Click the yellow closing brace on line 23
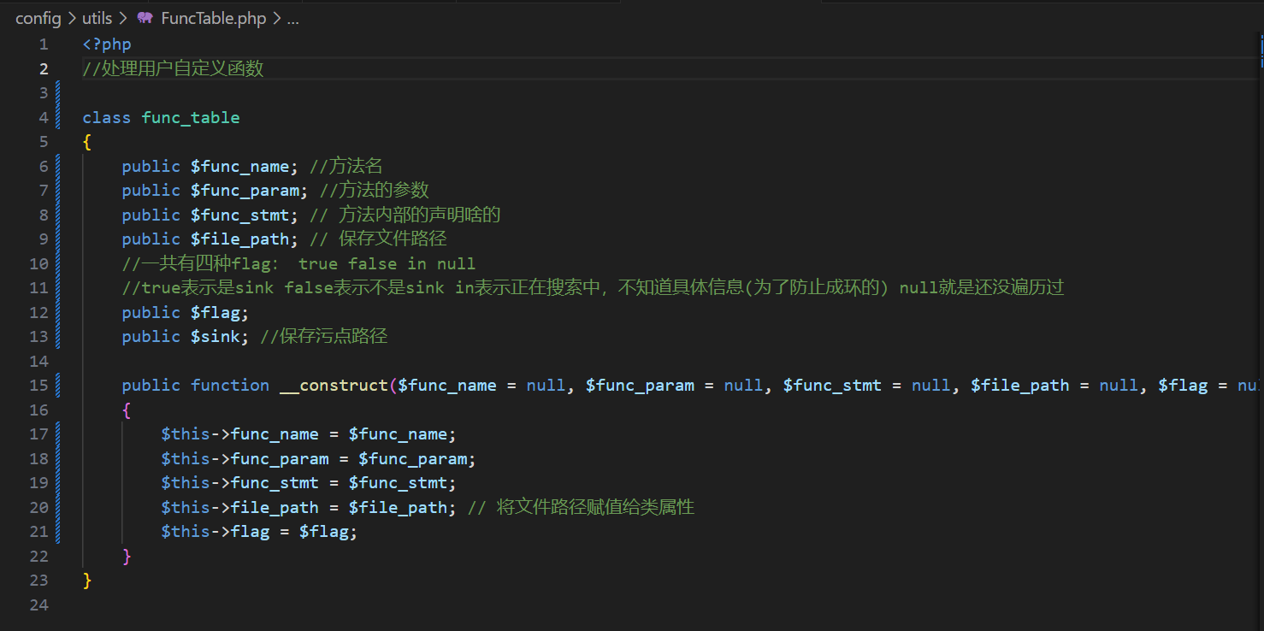Viewport: 1264px width, 631px height. click(x=86, y=581)
